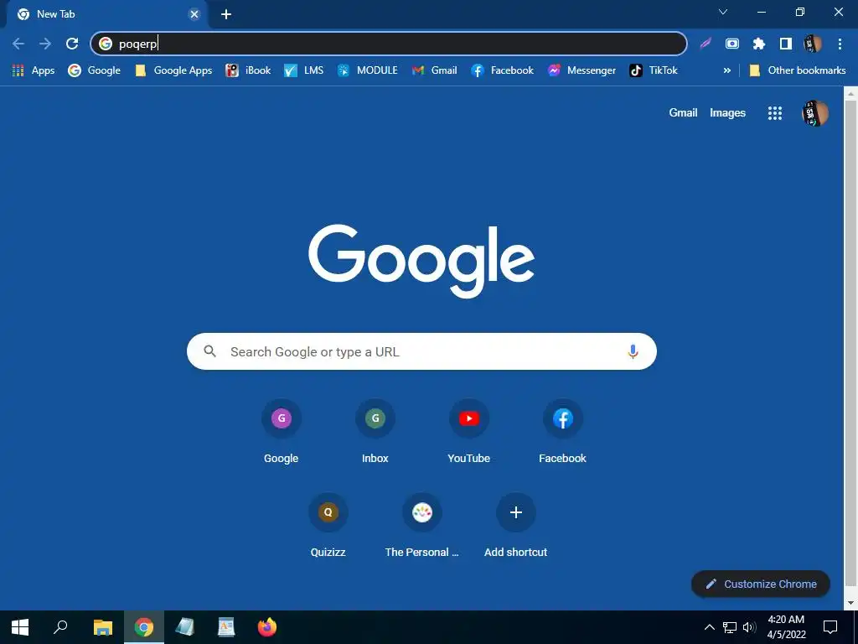This screenshot has width=858, height=644.
Task: Open the network icon in the tray
Action: point(730,627)
